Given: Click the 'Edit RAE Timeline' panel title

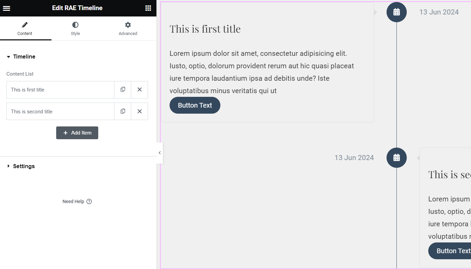Looking at the screenshot, I should 77,8.
